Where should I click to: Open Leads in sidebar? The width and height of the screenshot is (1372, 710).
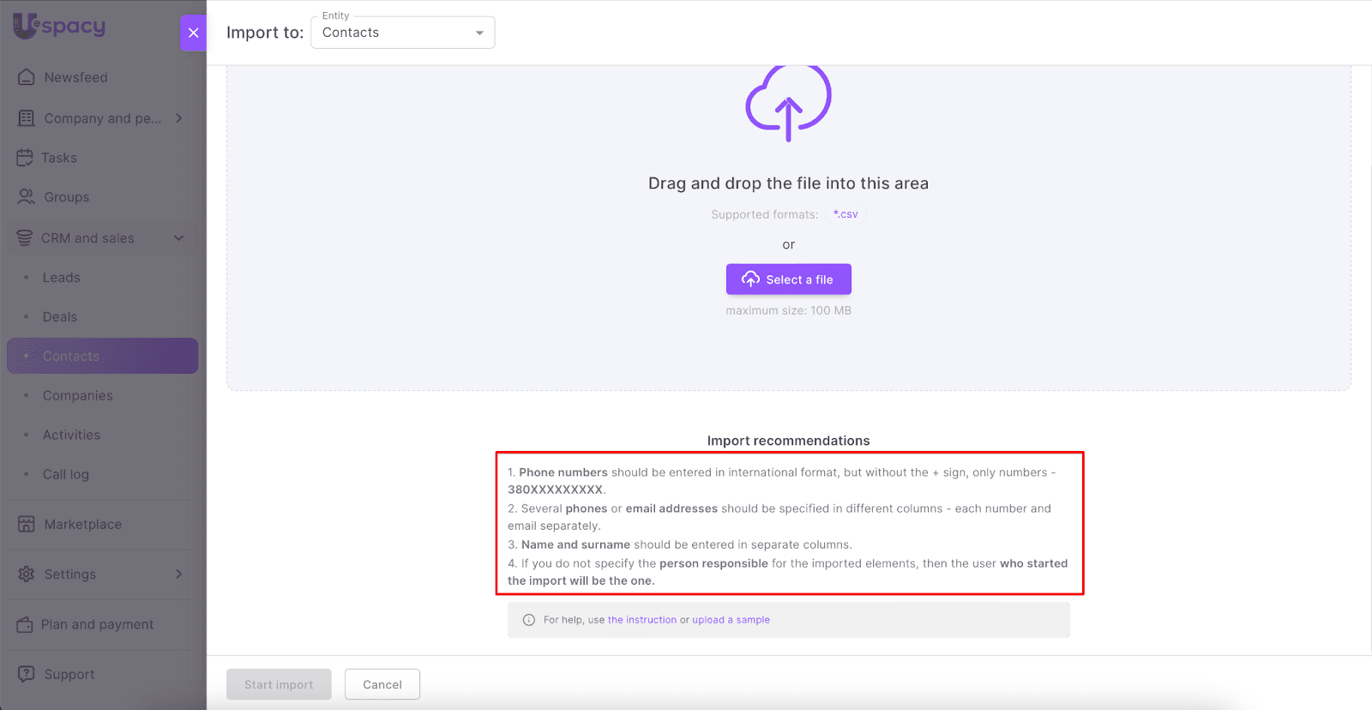click(x=61, y=278)
